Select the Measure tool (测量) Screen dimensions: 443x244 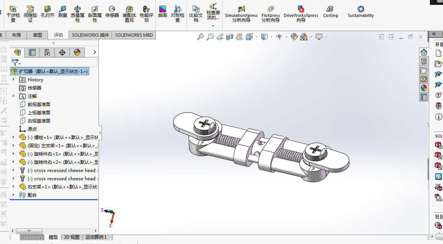tap(63, 12)
